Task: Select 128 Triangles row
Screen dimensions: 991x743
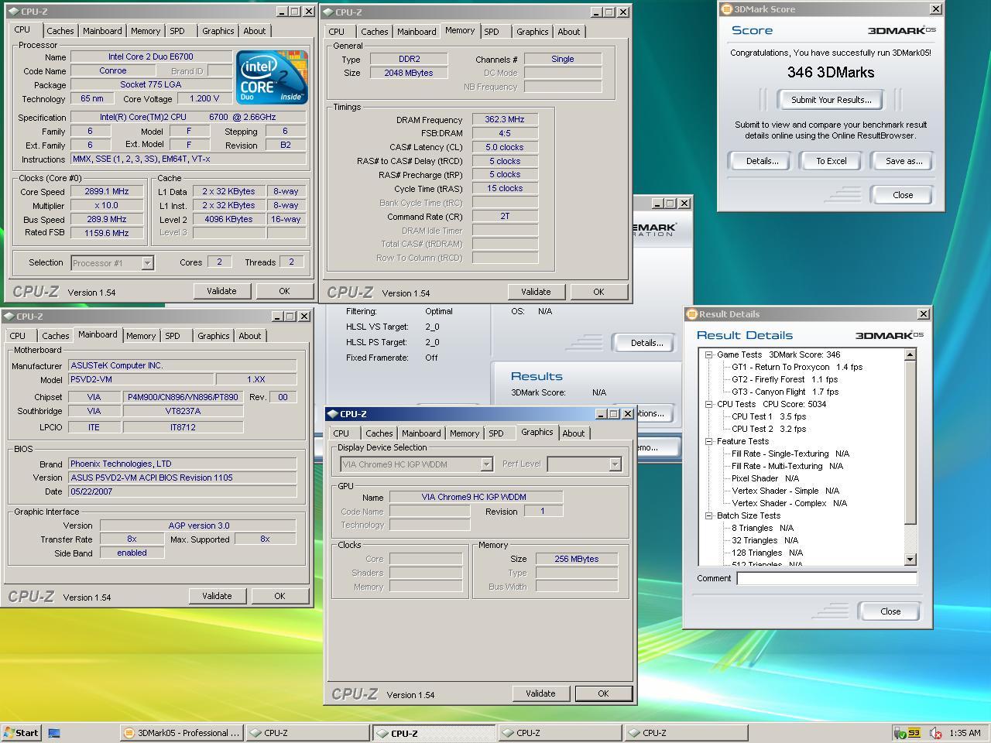Action: 767,553
